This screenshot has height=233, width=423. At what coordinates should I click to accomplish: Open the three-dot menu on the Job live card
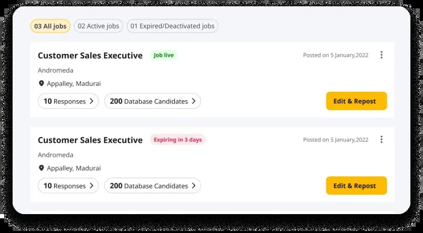(381, 55)
